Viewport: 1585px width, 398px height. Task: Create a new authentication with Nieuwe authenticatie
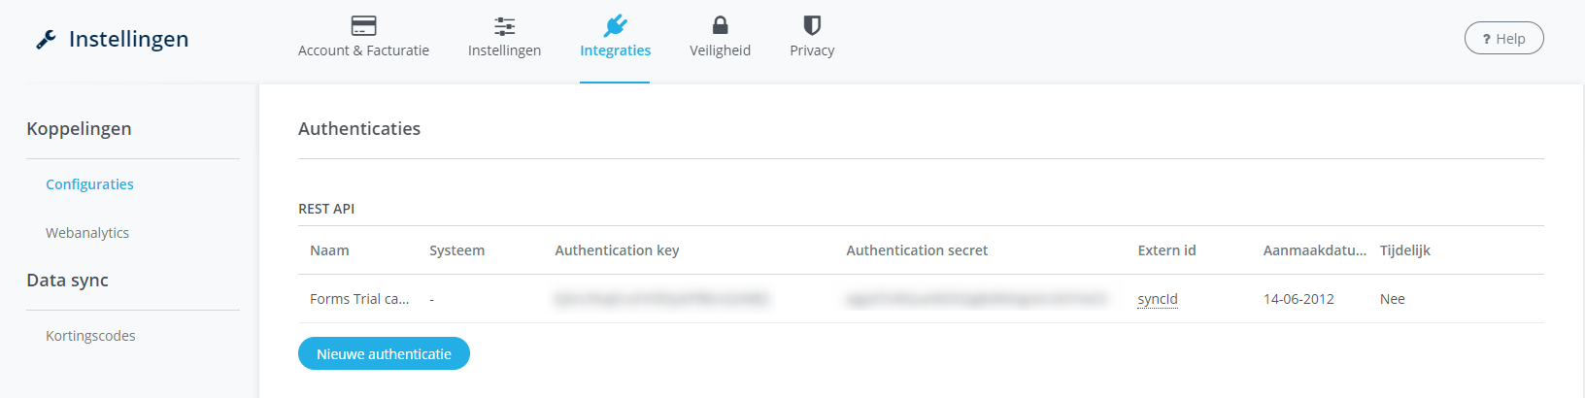384,354
